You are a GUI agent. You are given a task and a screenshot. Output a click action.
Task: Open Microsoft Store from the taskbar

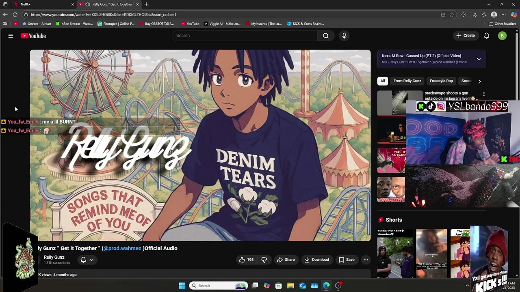278,286
